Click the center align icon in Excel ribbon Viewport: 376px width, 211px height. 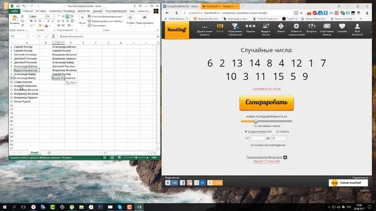[63, 21]
